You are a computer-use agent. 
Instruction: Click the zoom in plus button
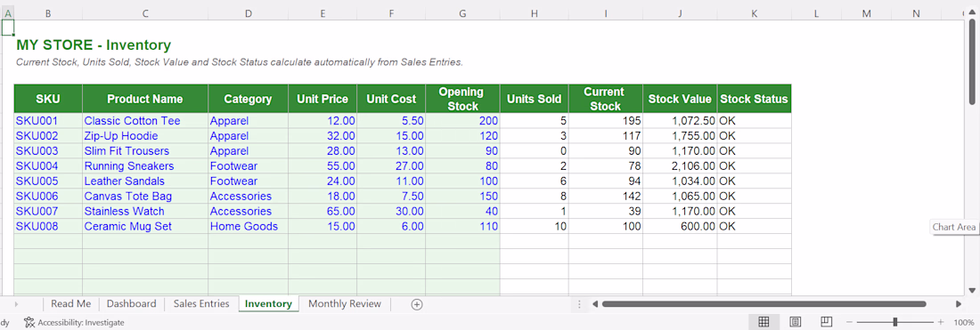tap(941, 323)
